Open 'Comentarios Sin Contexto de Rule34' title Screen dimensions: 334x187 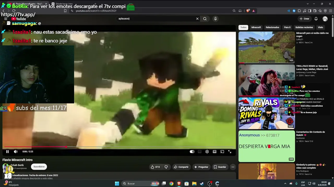pos(311,133)
